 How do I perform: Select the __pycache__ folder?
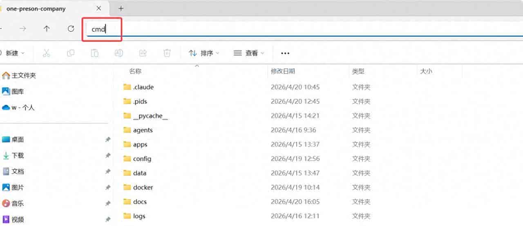click(151, 116)
